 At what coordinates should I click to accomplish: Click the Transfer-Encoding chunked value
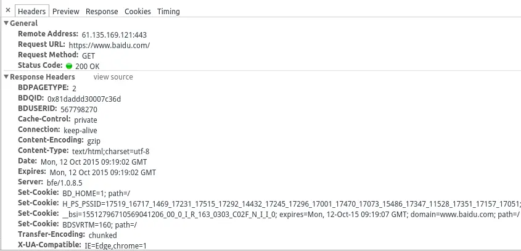(102, 235)
